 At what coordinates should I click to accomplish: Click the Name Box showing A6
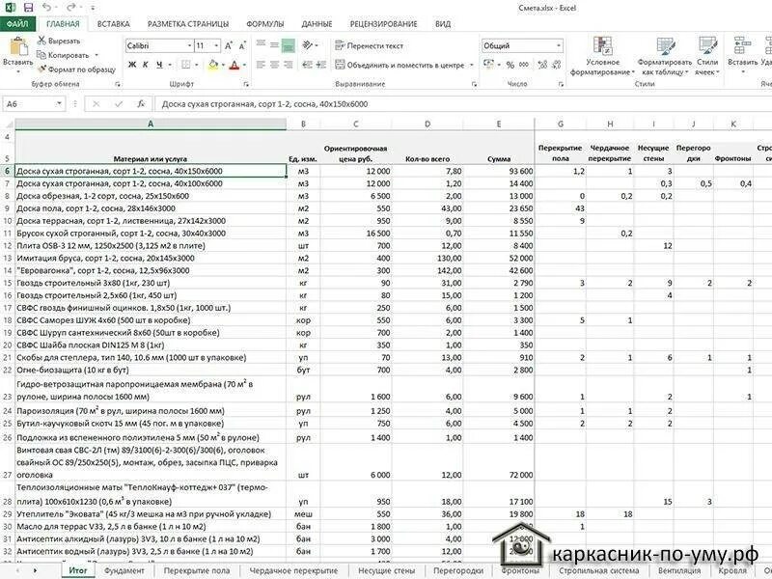tap(29, 104)
